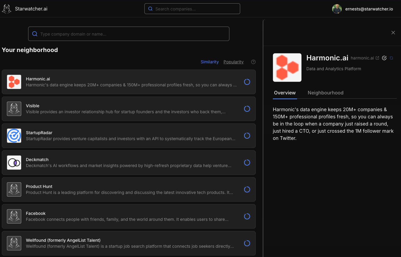Click Harmonic overview description paragraph
This screenshot has width=401, height=257.
[x=333, y=124]
